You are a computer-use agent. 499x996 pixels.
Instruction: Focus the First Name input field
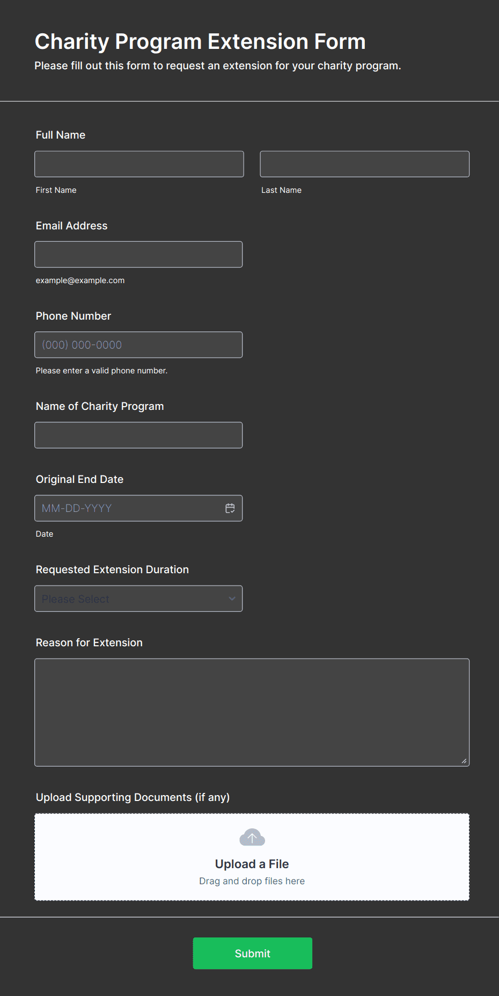(x=139, y=164)
